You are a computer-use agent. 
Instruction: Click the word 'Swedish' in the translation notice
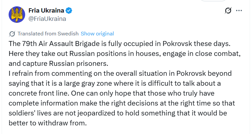point(68,33)
